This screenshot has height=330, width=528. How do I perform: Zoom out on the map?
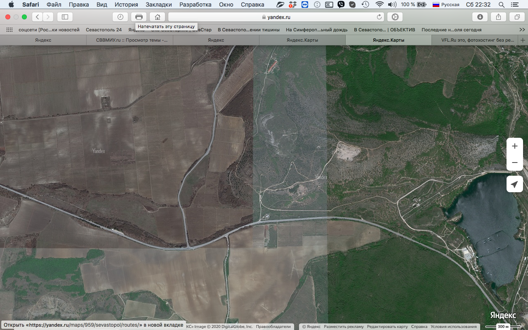[515, 163]
